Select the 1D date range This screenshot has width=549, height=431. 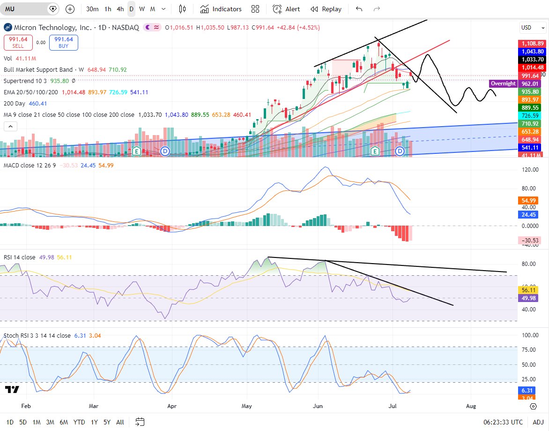pos(10,422)
